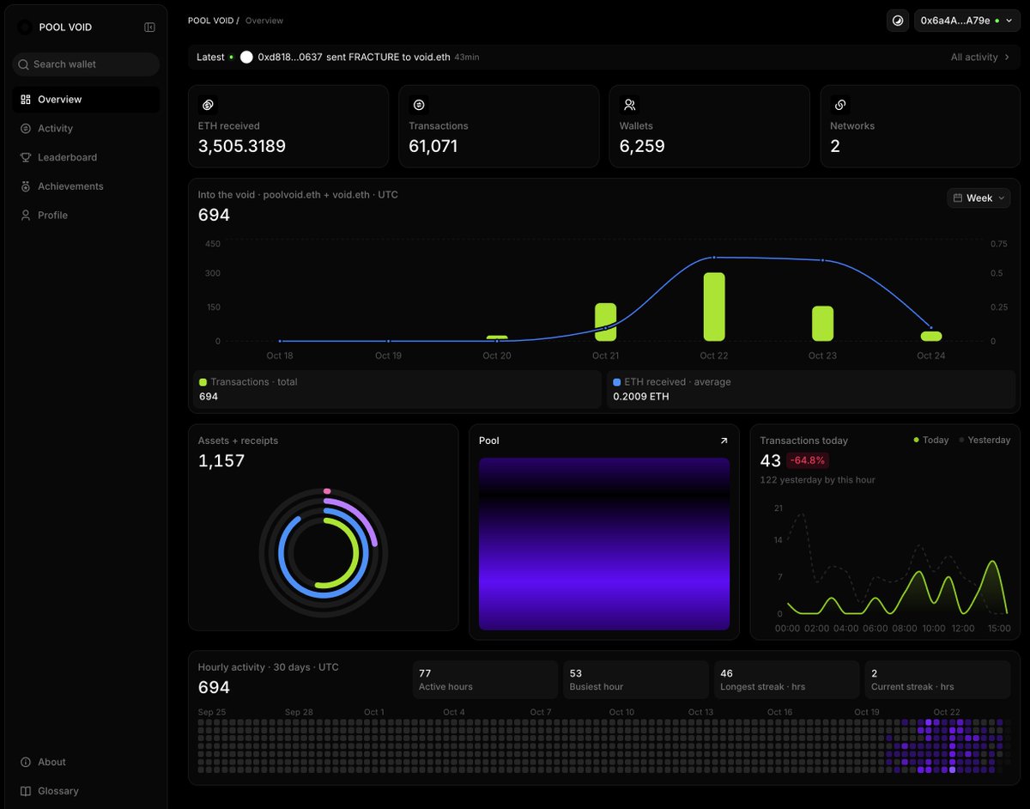Click the ETH received card icon
The height and width of the screenshot is (809, 1030).
(x=208, y=105)
